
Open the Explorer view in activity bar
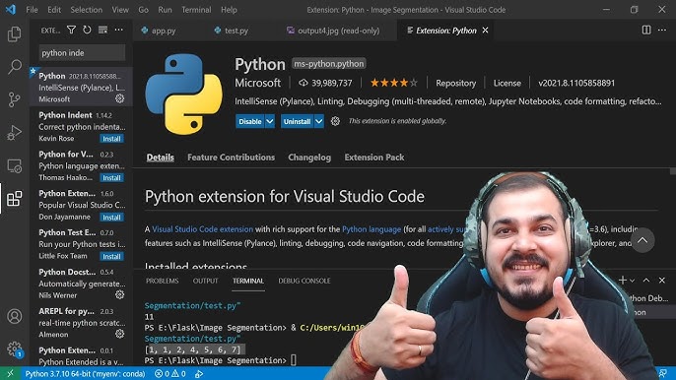[x=14, y=34]
